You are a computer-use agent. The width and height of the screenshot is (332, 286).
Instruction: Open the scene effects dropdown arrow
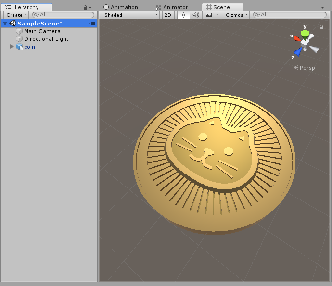pos(217,15)
